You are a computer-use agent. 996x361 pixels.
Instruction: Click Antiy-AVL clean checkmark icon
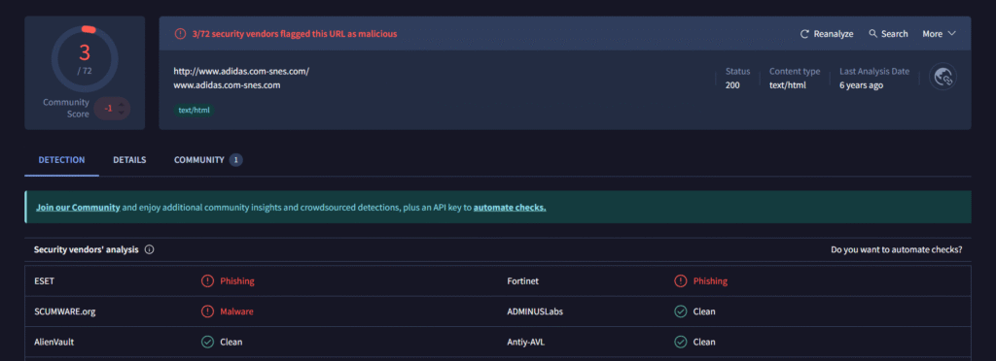click(x=680, y=342)
